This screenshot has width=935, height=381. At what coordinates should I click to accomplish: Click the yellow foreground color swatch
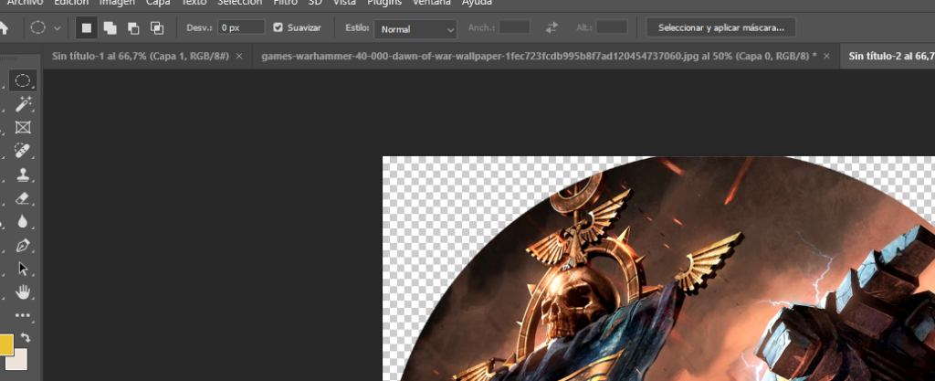coord(5,344)
